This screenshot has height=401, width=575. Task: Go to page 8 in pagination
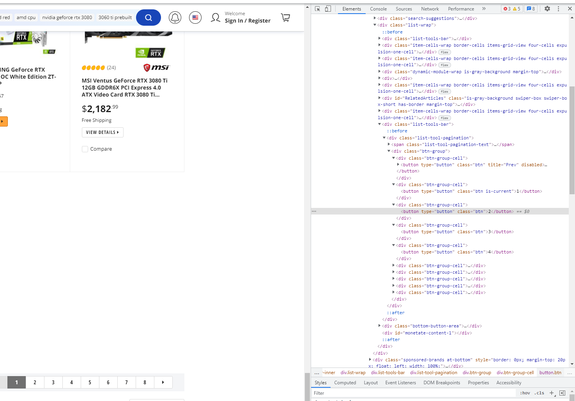(145, 382)
